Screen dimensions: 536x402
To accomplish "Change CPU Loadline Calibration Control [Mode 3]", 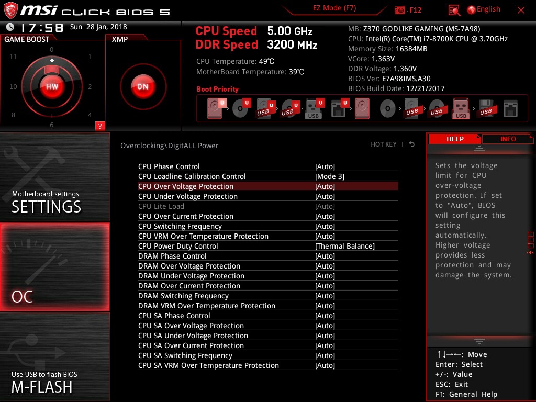I will click(x=330, y=176).
